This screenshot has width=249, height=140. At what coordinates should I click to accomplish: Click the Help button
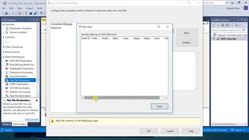pyautogui.click(x=191, y=131)
